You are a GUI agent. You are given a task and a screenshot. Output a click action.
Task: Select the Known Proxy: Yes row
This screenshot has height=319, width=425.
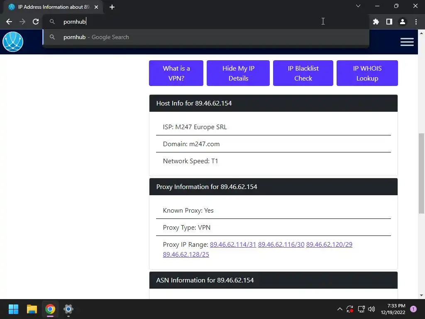click(x=274, y=211)
